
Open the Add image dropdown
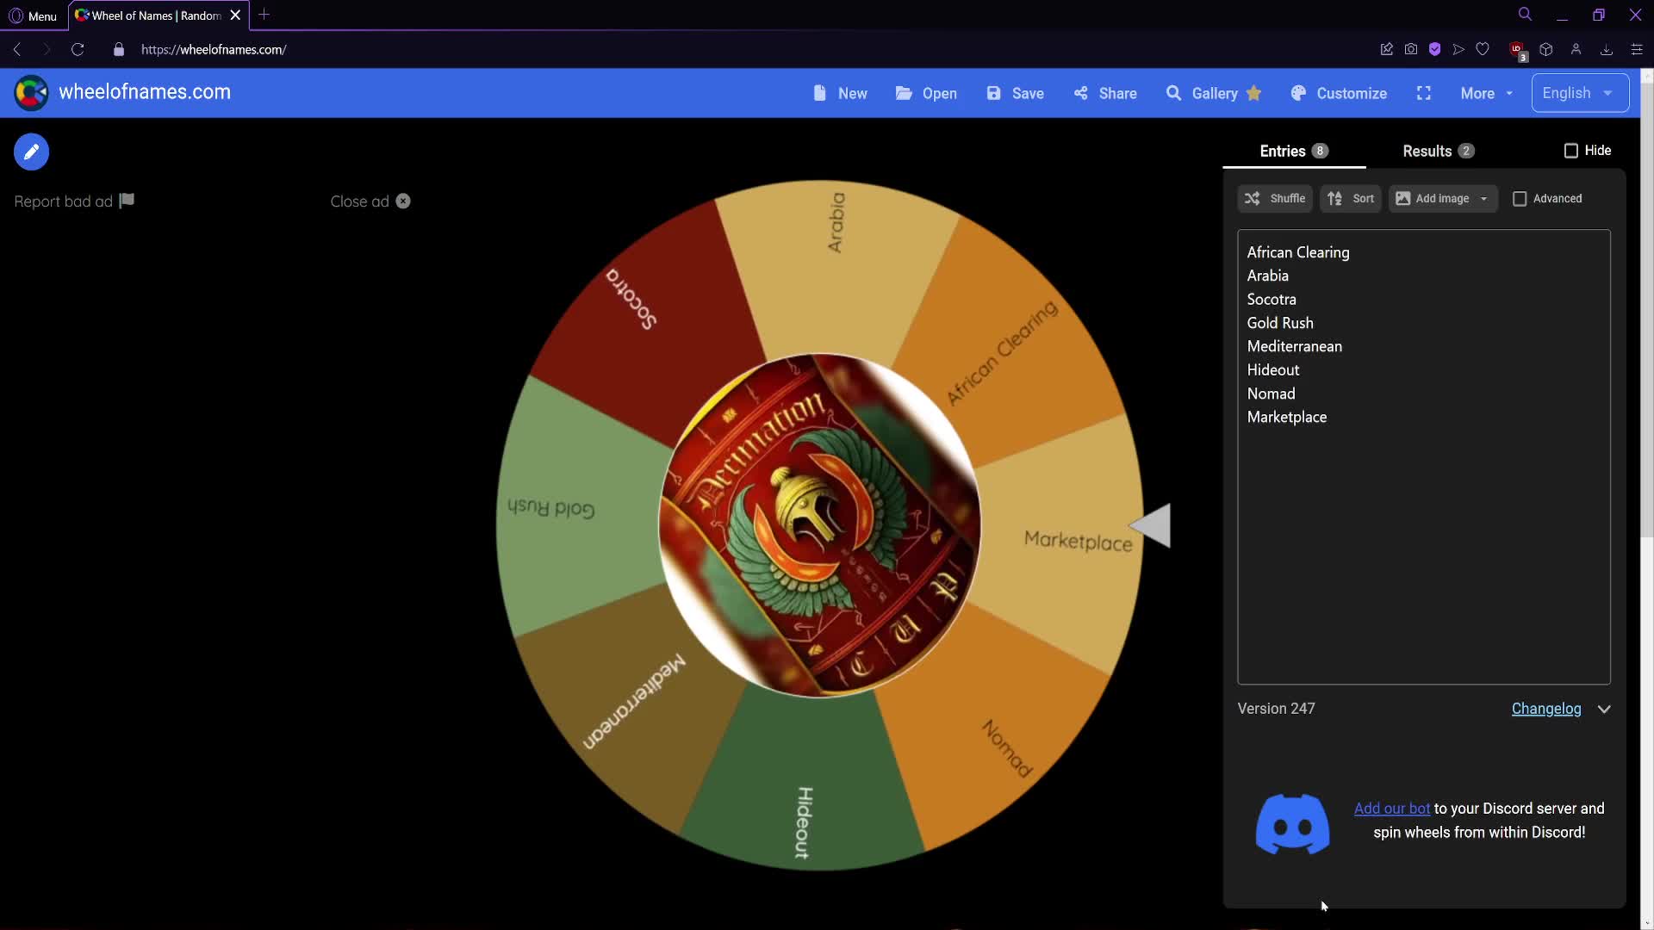[x=1443, y=199]
